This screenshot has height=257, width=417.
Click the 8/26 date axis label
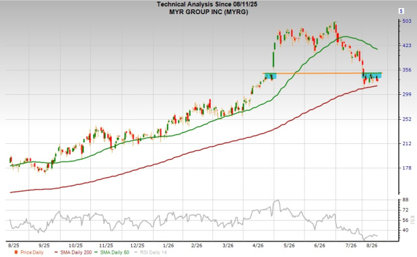coord(371,246)
